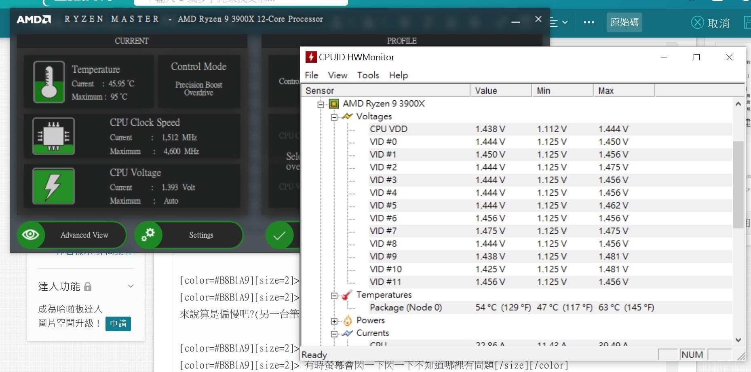751x372 pixels.
Task: Click the AMD Ryzen 9 3900X chip icon
Action: click(x=333, y=104)
